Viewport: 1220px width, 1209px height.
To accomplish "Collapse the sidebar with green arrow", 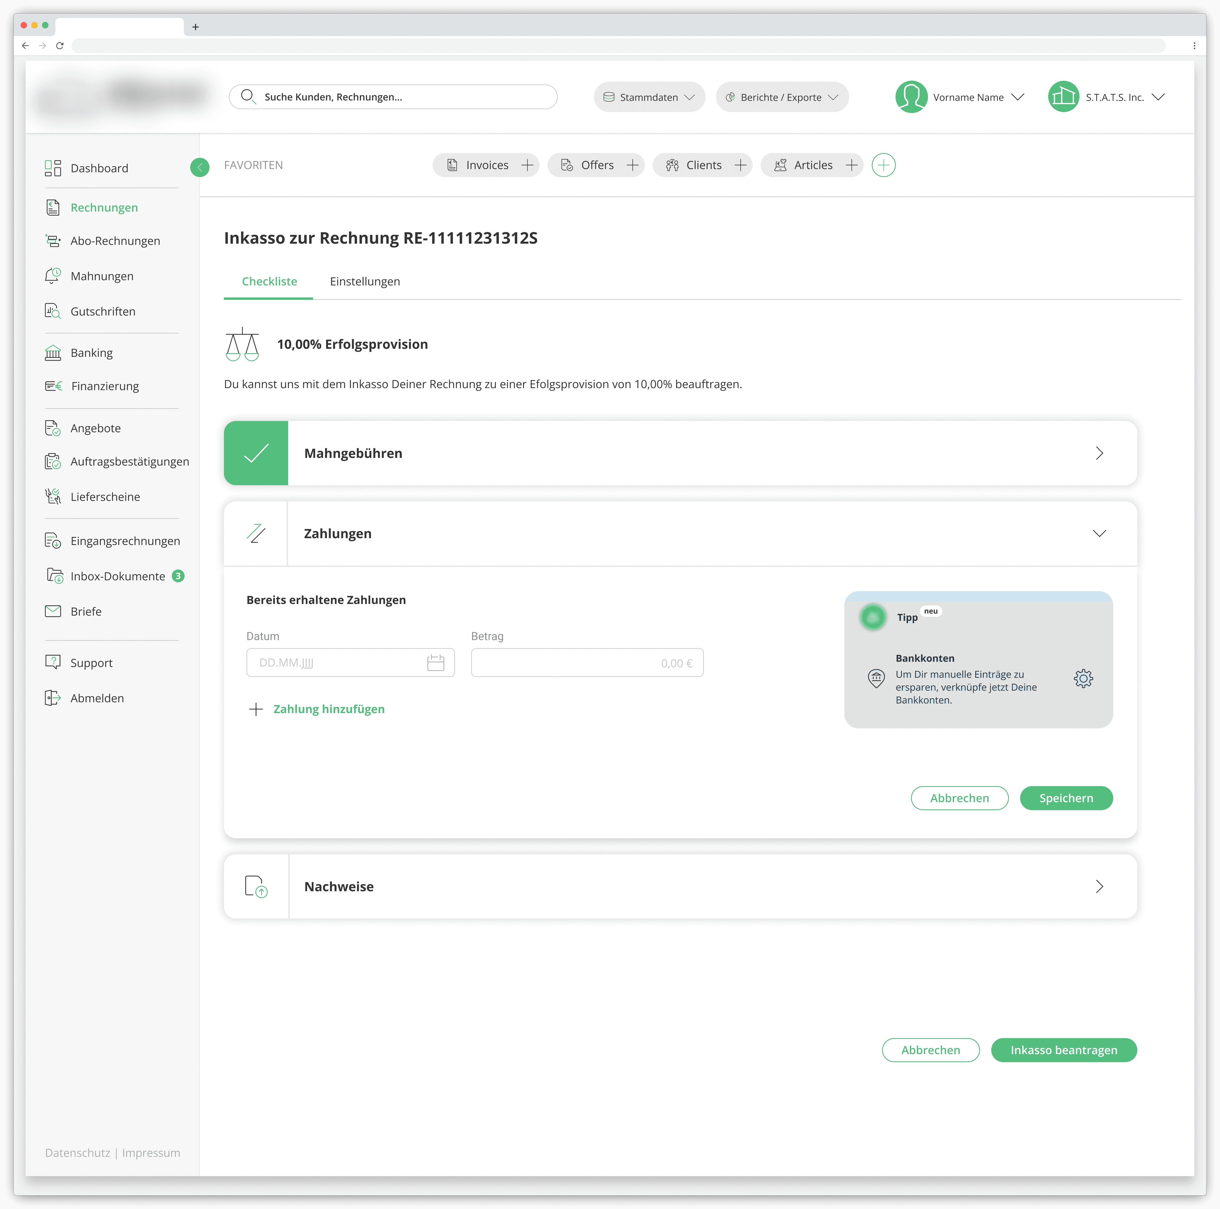I will [200, 167].
